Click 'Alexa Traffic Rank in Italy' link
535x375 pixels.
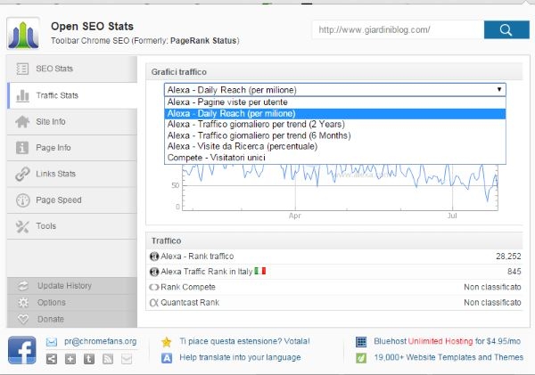[207, 272]
